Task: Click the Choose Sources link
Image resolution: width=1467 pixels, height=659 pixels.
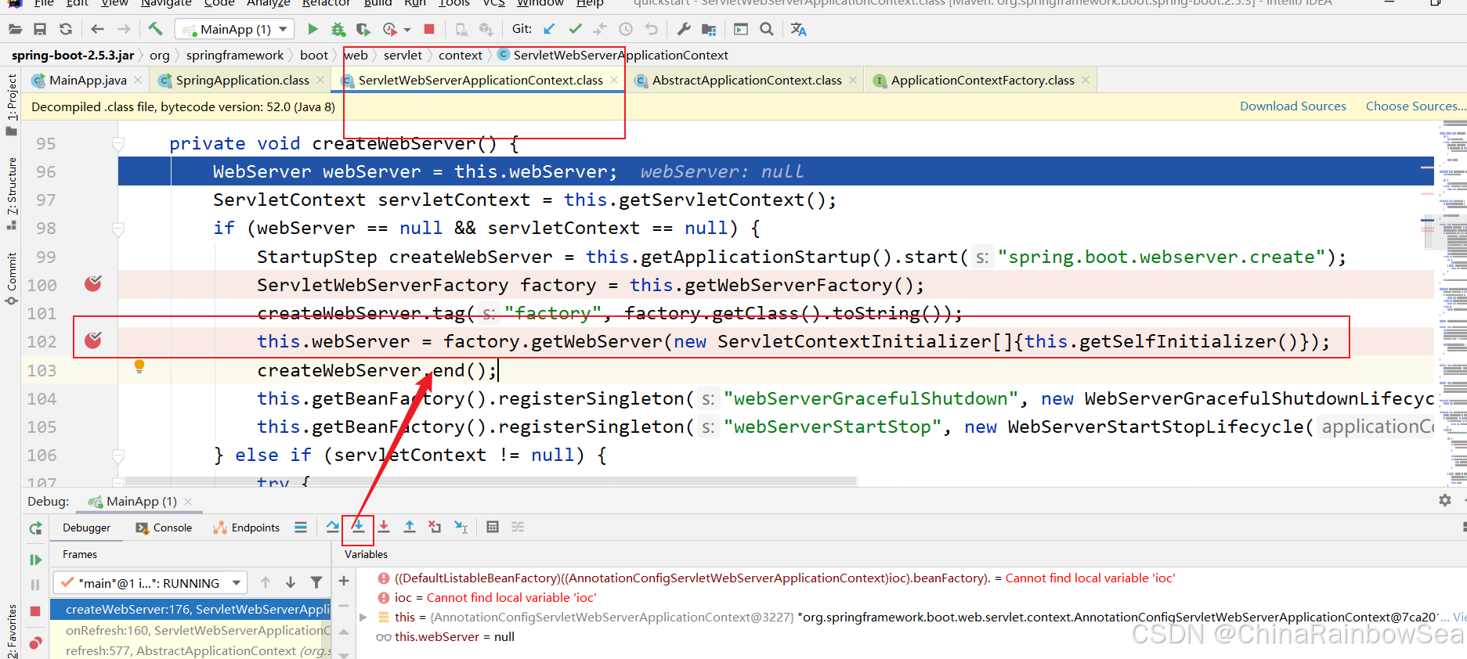Action: click(1413, 106)
